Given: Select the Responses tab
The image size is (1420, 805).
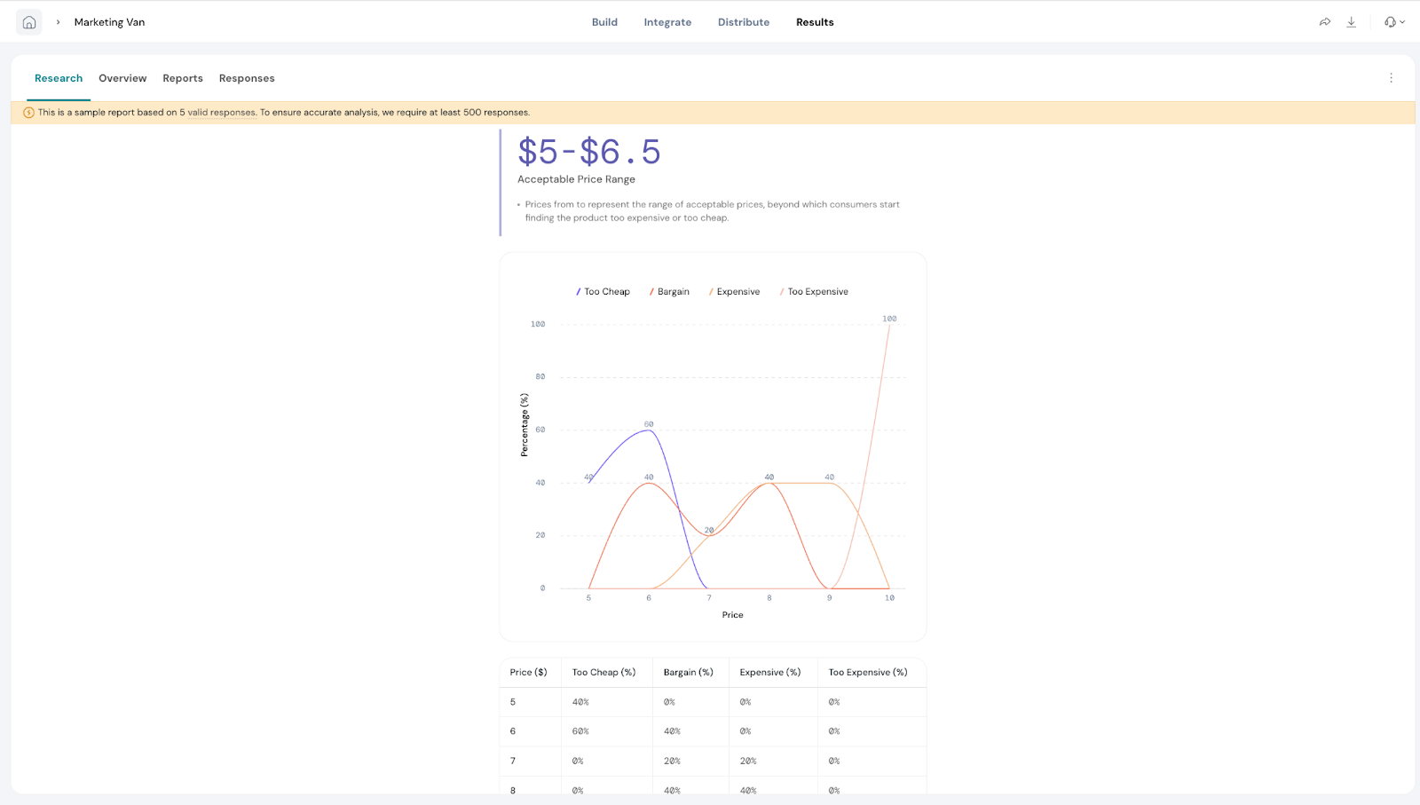Looking at the screenshot, I should coord(247,78).
